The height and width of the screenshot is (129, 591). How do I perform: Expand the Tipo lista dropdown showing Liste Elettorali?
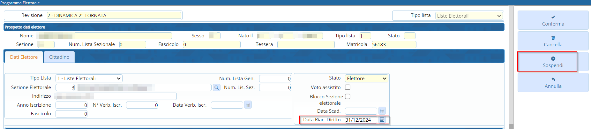[469, 16]
